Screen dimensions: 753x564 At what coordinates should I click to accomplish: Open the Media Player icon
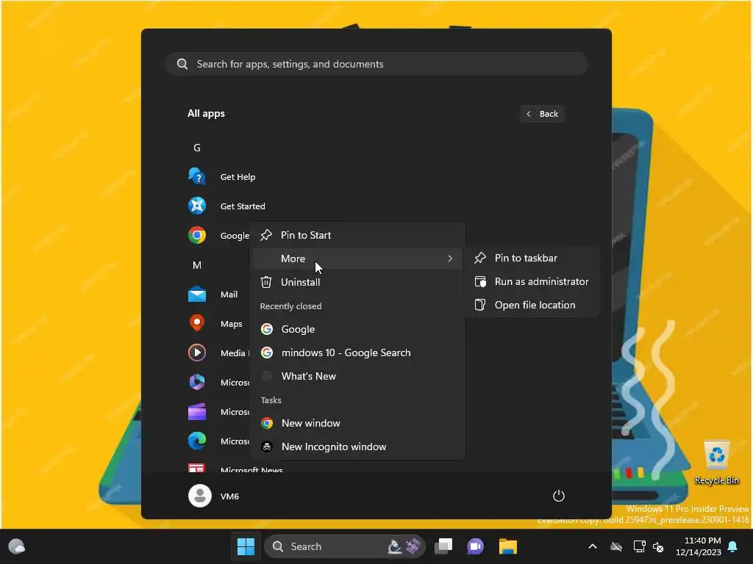tap(197, 352)
